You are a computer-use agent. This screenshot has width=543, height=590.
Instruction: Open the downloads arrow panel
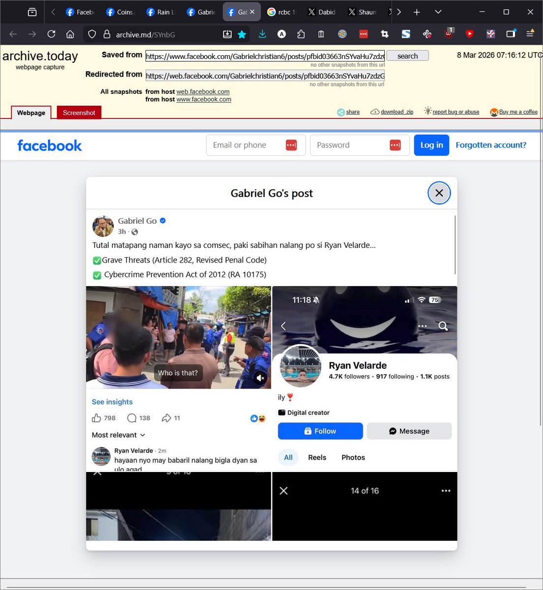tap(262, 34)
